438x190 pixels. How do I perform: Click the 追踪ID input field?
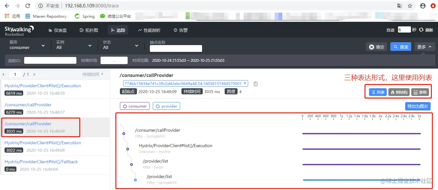click(x=50, y=60)
